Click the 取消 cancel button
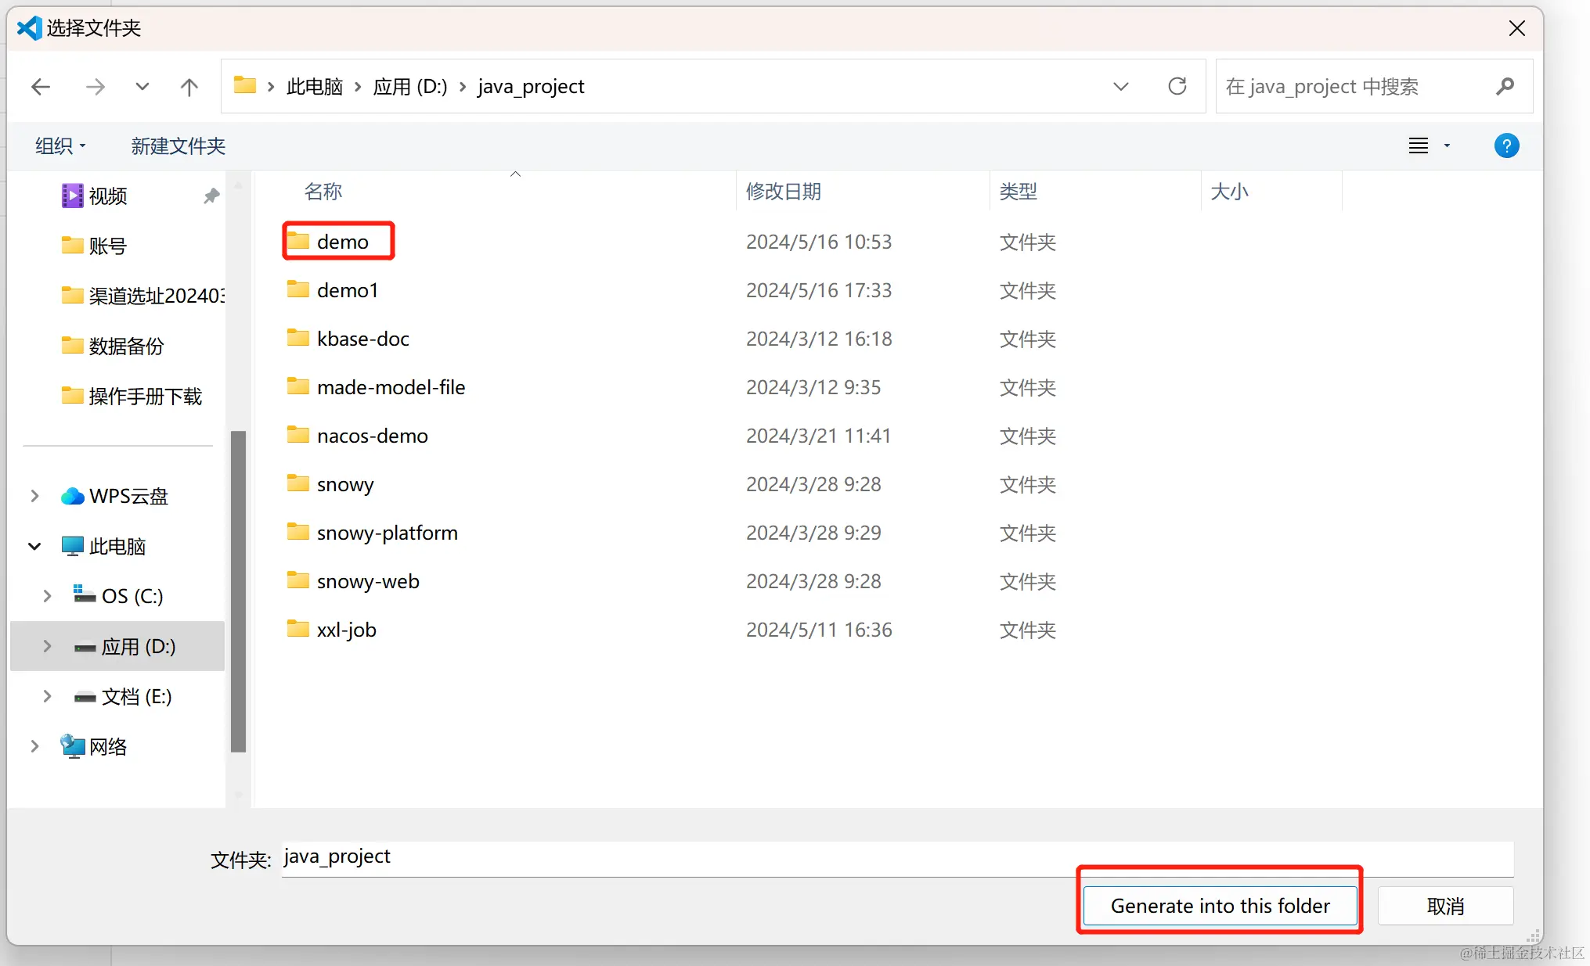 click(x=1444, y=906)
